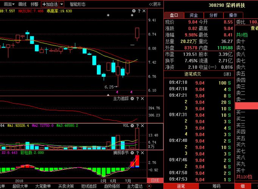The width and height of the screenshot is (258, 189).
Task: Click help icon on 捕捞季节 panel
Action: 138,153
